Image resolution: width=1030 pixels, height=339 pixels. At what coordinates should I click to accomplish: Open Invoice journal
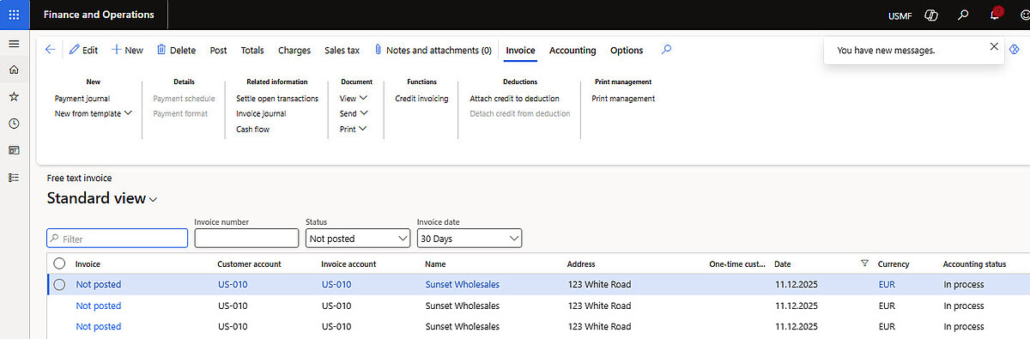(x=261, y=113)
